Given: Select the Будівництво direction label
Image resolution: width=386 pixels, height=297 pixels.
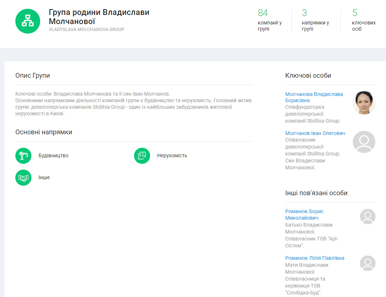Looking at the screenshot, I should (x=53, y=155).
